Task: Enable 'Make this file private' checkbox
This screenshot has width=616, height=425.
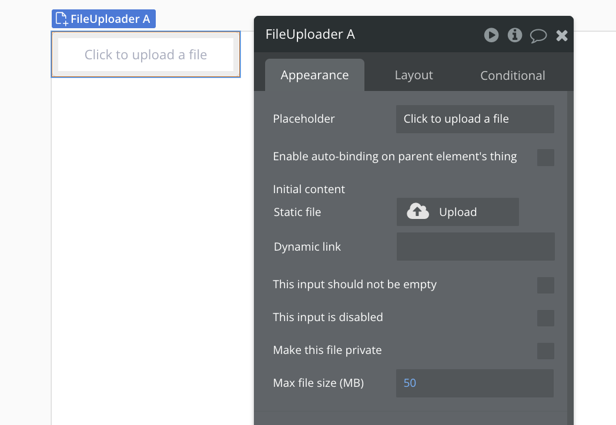Action: (545, 351)
